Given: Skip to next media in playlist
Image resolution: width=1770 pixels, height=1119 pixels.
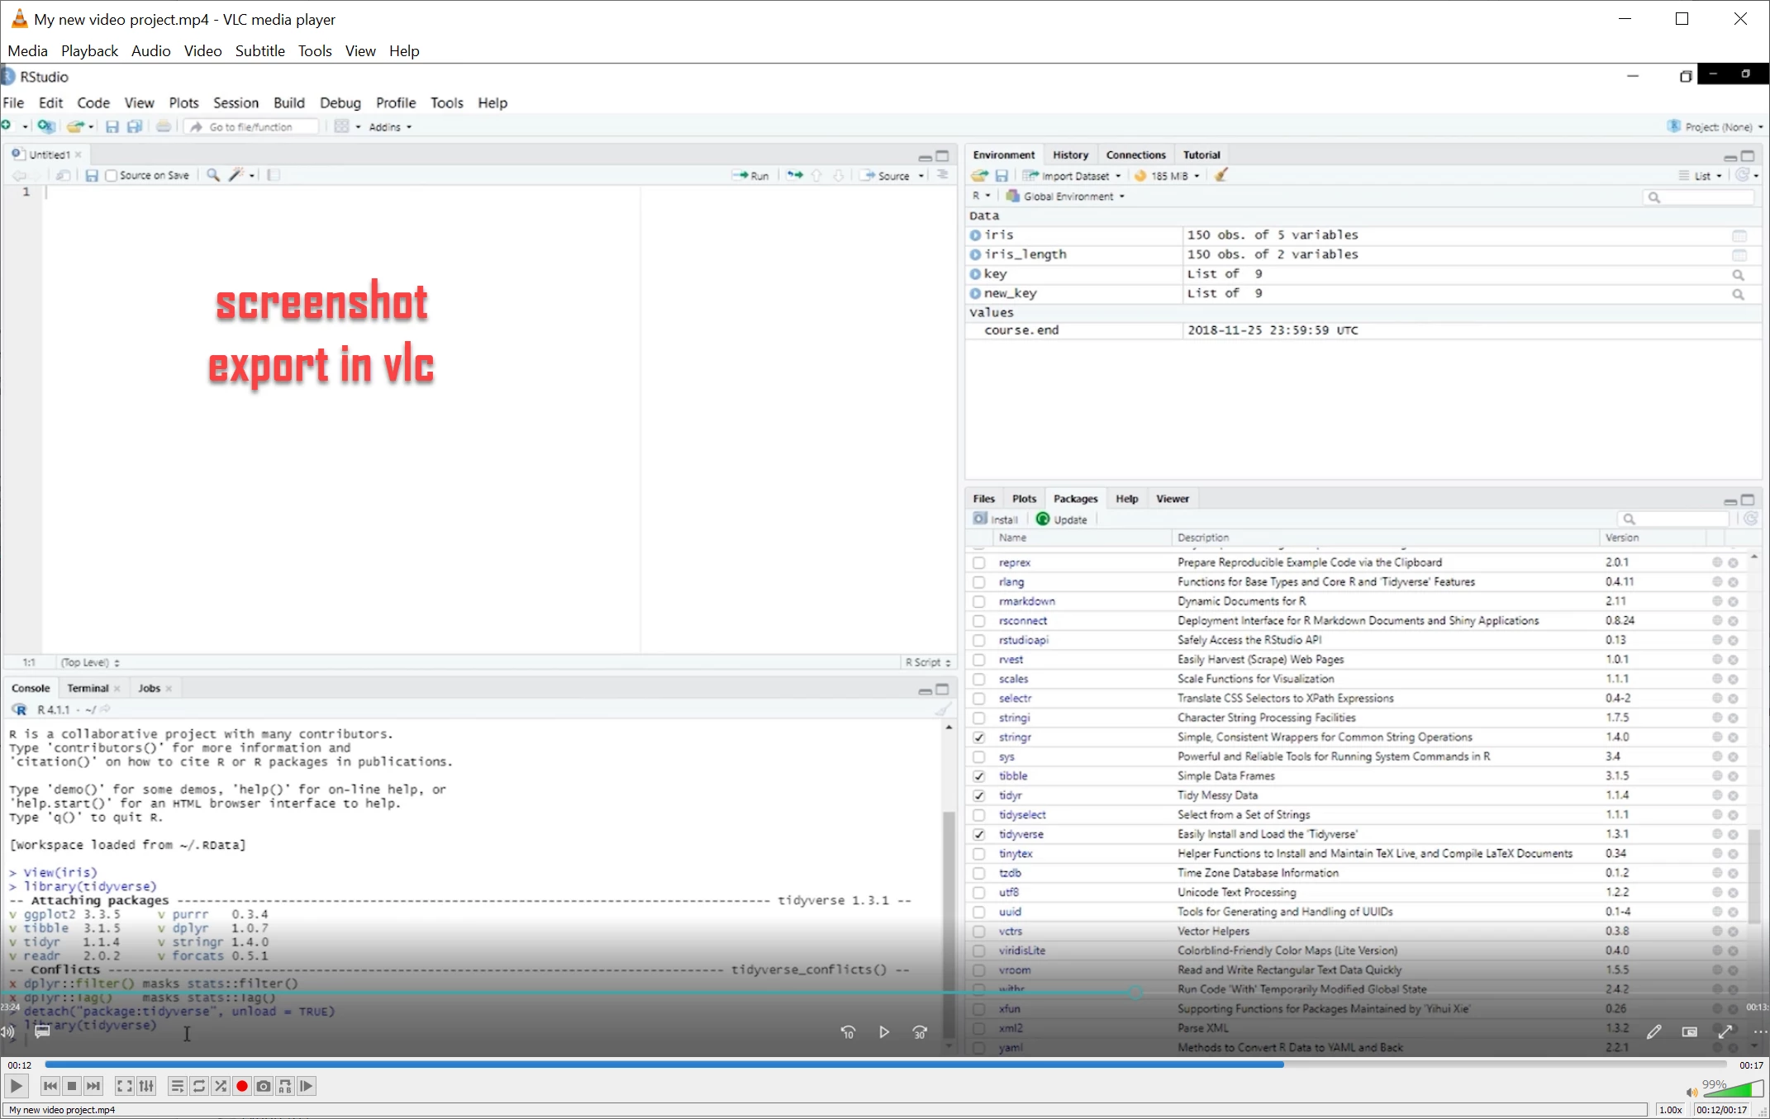Looking at the screenshot, I should click(x=93, y=1087).
